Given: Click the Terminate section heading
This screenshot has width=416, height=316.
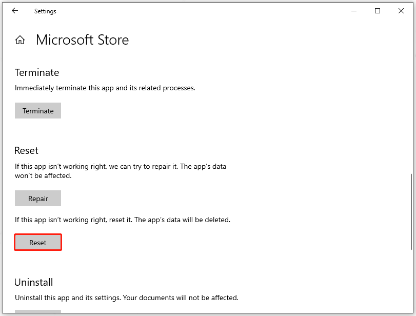Looking at the screenshot, I should click(36, 72).
